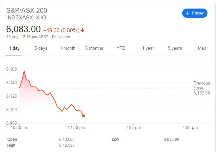Click the 6,083.00 current price
The height and width of the screenshot is (153, 218).
pos(24,29)
